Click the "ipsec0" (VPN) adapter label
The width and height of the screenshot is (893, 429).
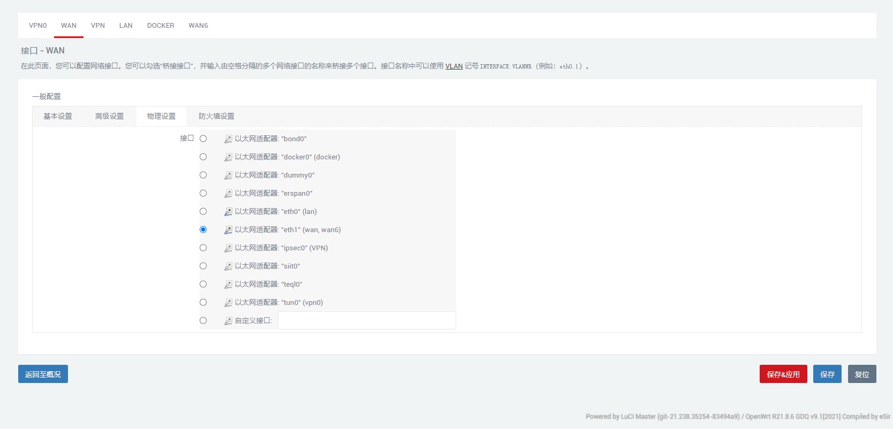pyautogui.click(x=282, y=248)
